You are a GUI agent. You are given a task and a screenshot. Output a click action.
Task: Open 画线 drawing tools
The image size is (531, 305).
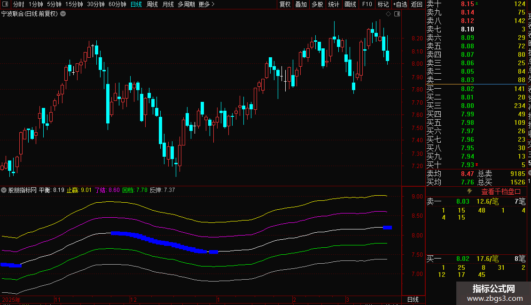pos(350,4)
